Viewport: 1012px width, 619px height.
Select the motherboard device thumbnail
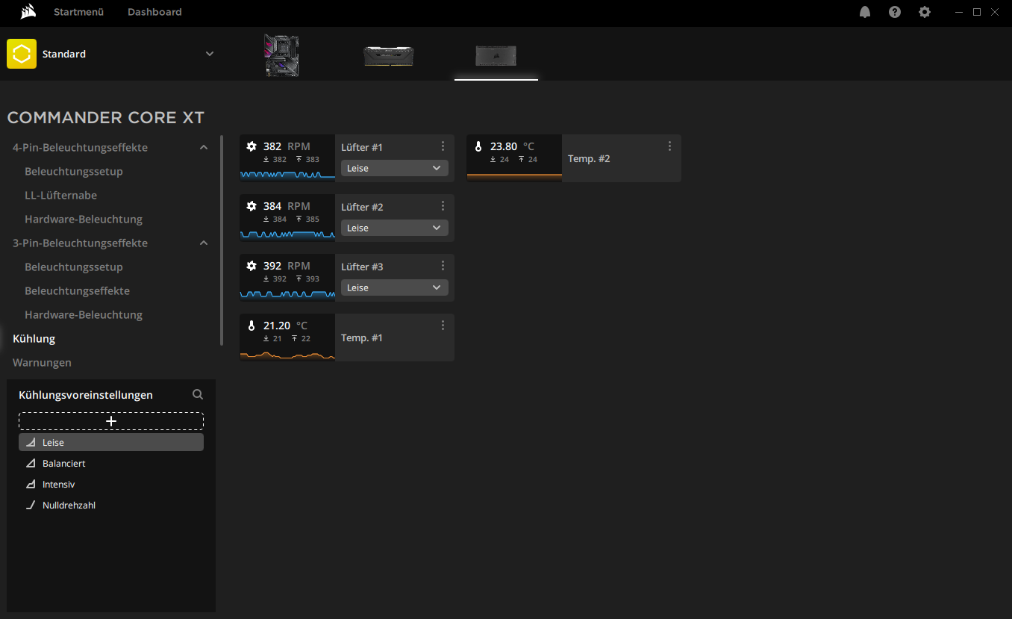(x=281, y=55)
